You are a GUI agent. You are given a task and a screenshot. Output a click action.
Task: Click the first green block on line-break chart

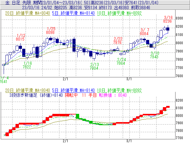tap(78, 116)
